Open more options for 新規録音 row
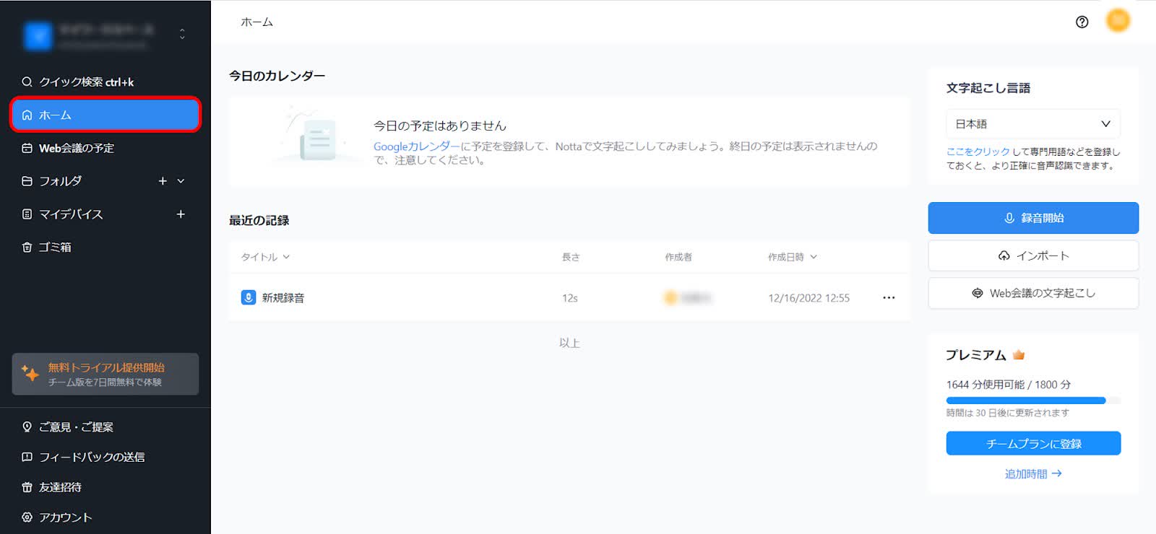 pyautogui.click(x=889, y=298)
